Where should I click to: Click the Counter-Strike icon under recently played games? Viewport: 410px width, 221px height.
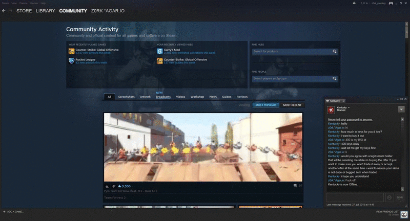pyautogui.click(x=71, y=51)
